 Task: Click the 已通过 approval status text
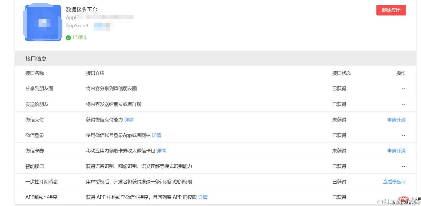(80, 37)
